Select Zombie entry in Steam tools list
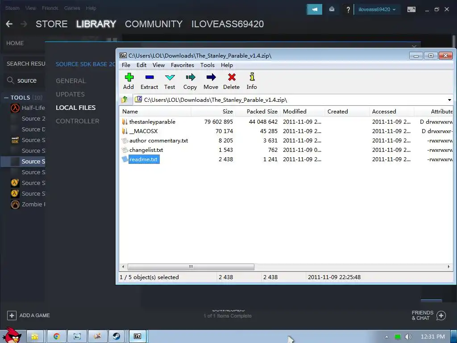Screen dimensions: 457x343 pyautogui.click(x=28, y=205)
